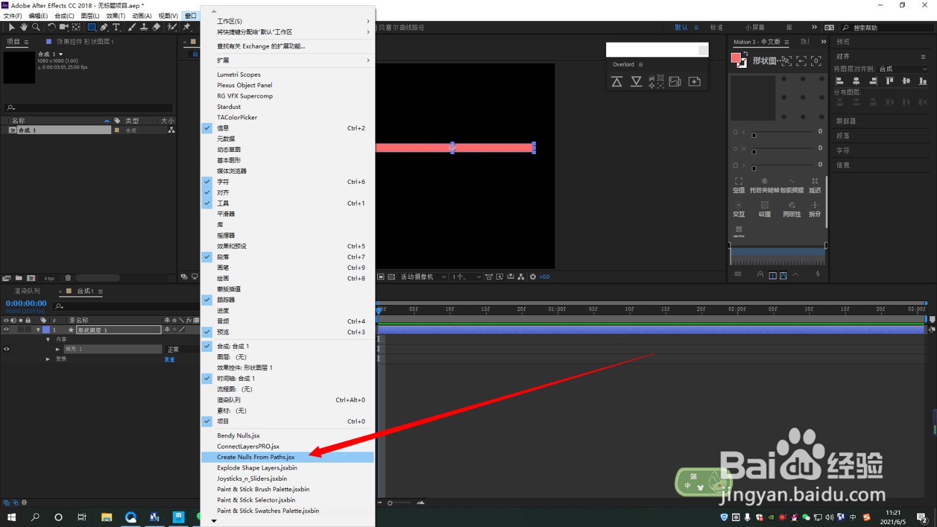Select the Horizontal Type tool

coord(116,27)
